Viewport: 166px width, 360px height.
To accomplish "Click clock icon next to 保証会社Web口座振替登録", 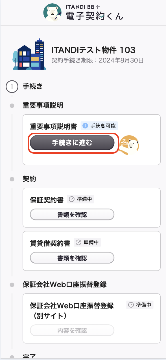I will pos(131,305).
